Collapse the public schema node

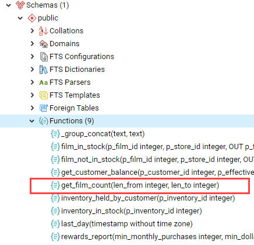[x=20, y=18]
